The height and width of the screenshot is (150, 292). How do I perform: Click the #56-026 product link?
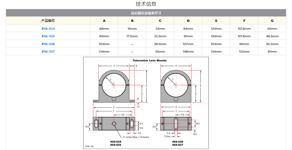coord(48,44)
